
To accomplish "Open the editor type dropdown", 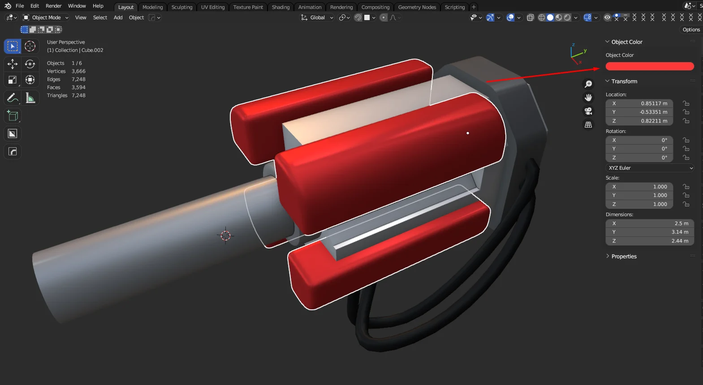I will [11, 17].
